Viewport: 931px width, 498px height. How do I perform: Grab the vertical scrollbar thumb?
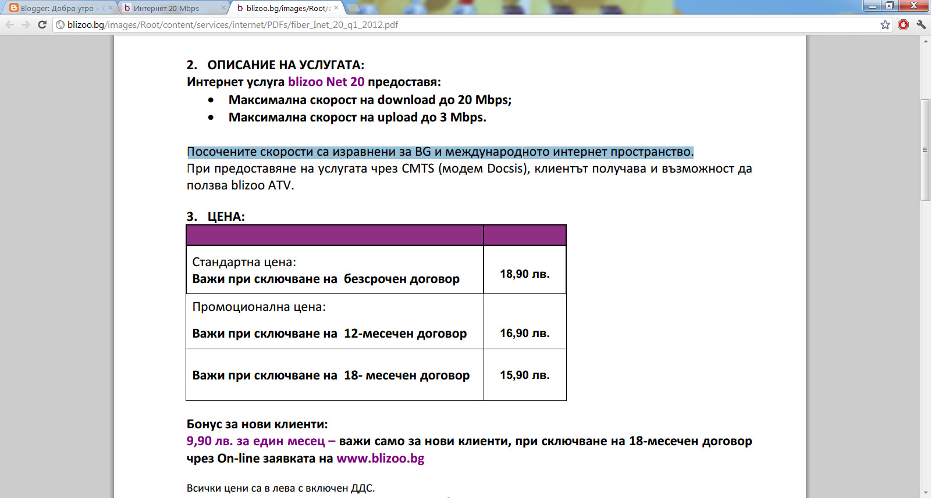click(925, 150)
